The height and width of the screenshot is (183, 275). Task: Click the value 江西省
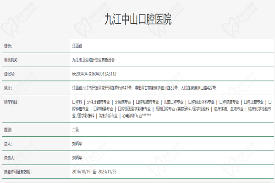[77, 46]
